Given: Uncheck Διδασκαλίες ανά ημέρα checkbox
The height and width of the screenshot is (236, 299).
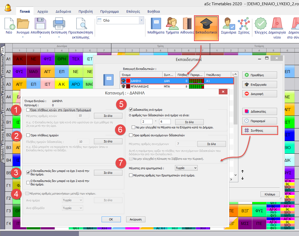Looking at the screenshot, I should point(131,109).
